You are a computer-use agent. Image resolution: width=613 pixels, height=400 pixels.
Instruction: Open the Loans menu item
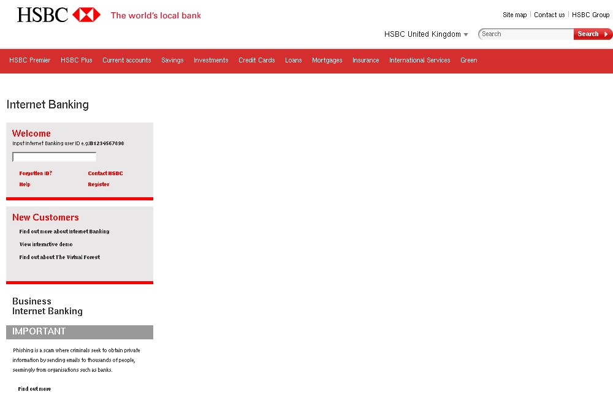tap(293, 60)
